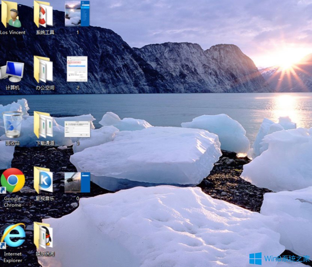Launch Google Chrome shortcut

click(x=12, y=180)
